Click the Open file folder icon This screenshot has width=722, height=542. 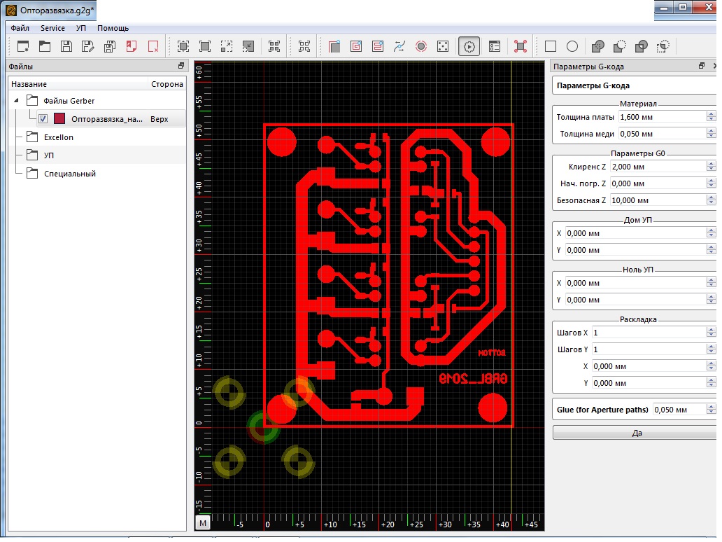click(x=45, y=47)
